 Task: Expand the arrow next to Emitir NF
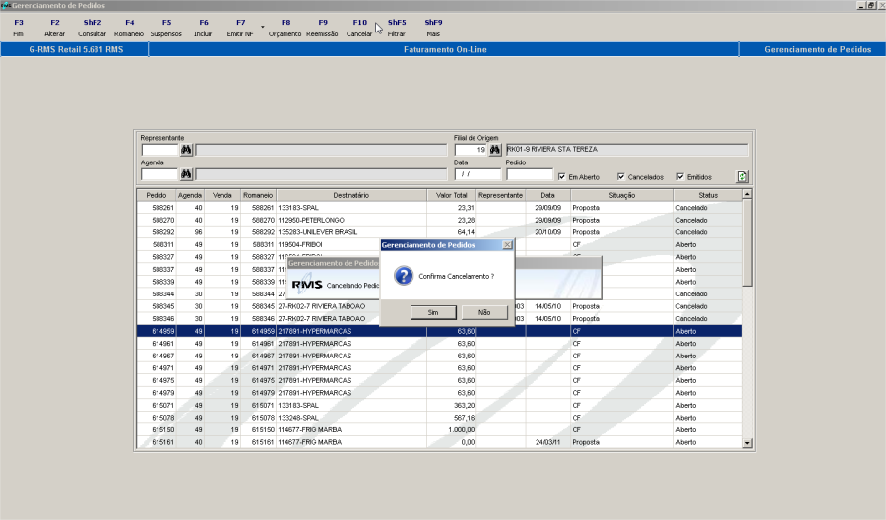(262, 27)
